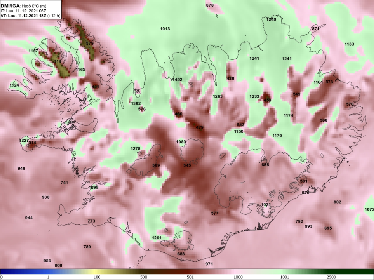
Task: Click the map value '1227'
Action: 24,141
